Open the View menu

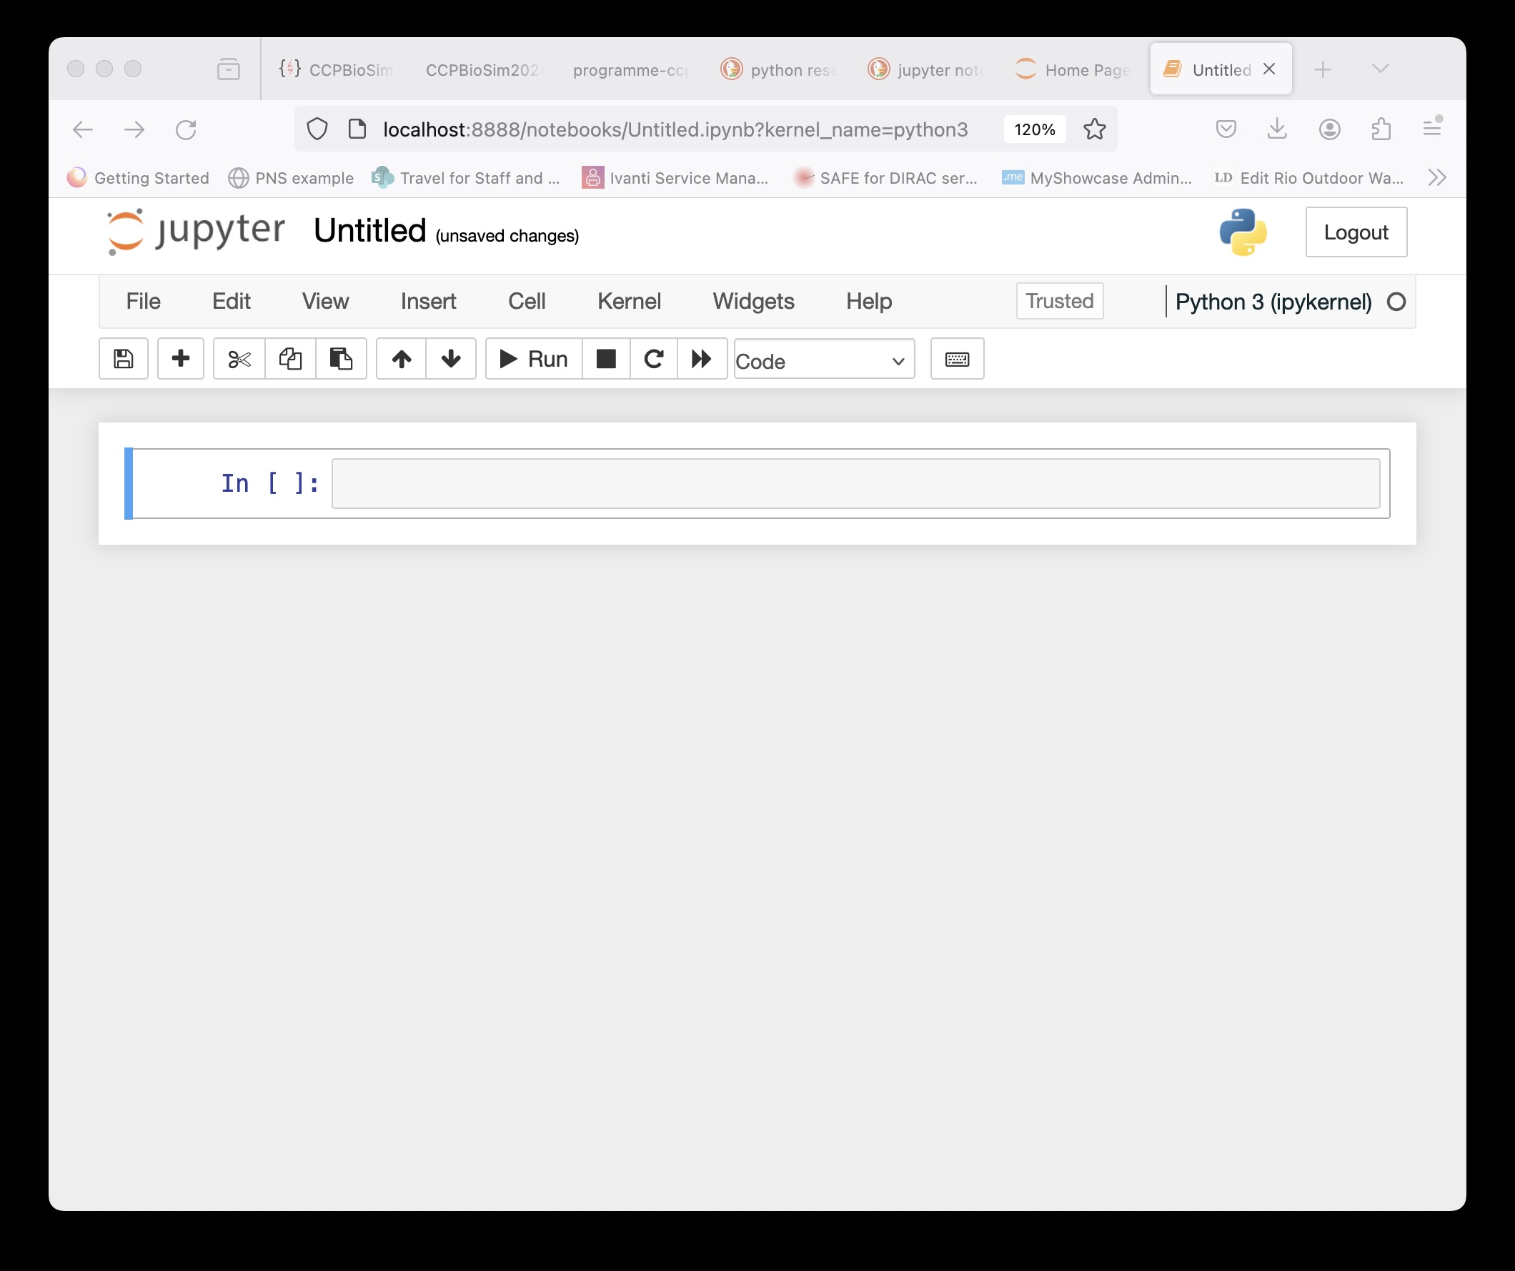[325, 301]
